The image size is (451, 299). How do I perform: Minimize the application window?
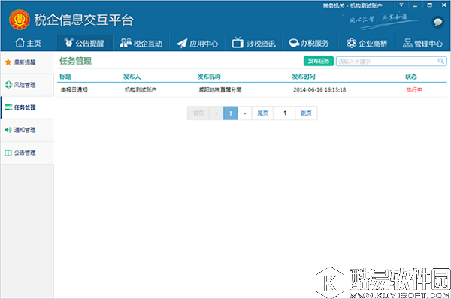[415, 5]
